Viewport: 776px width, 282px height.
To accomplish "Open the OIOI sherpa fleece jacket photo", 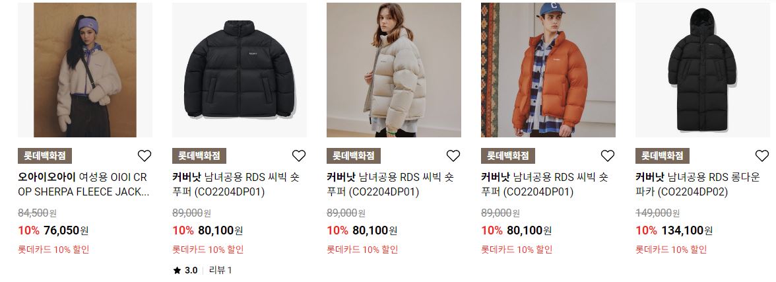I will point(85,70).
